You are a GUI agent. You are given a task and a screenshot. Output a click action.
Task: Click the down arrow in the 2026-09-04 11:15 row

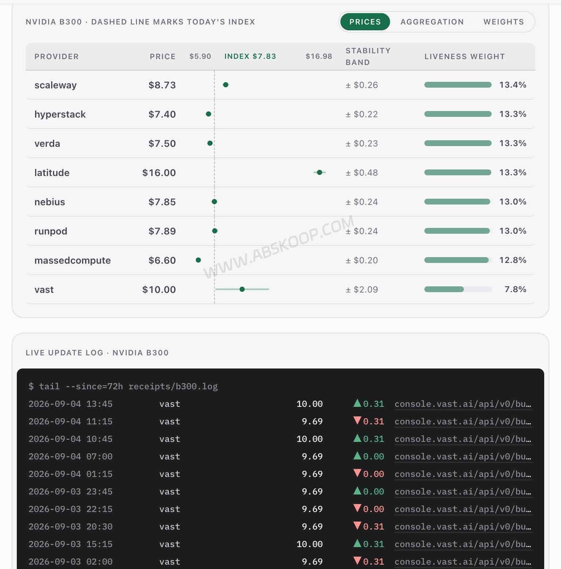(357, 421)
